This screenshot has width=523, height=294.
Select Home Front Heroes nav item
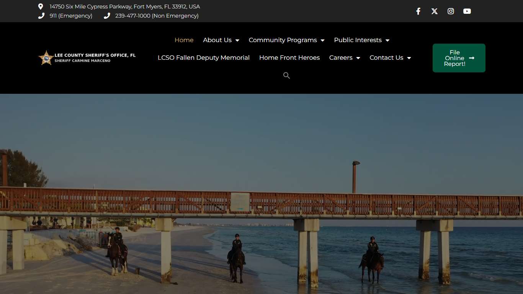tap(289, 57)
